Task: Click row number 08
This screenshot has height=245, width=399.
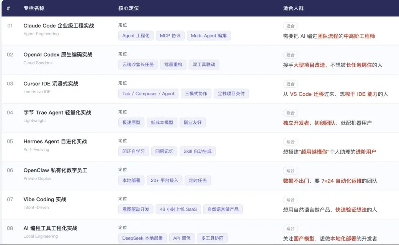Action: tap(10, 228)
